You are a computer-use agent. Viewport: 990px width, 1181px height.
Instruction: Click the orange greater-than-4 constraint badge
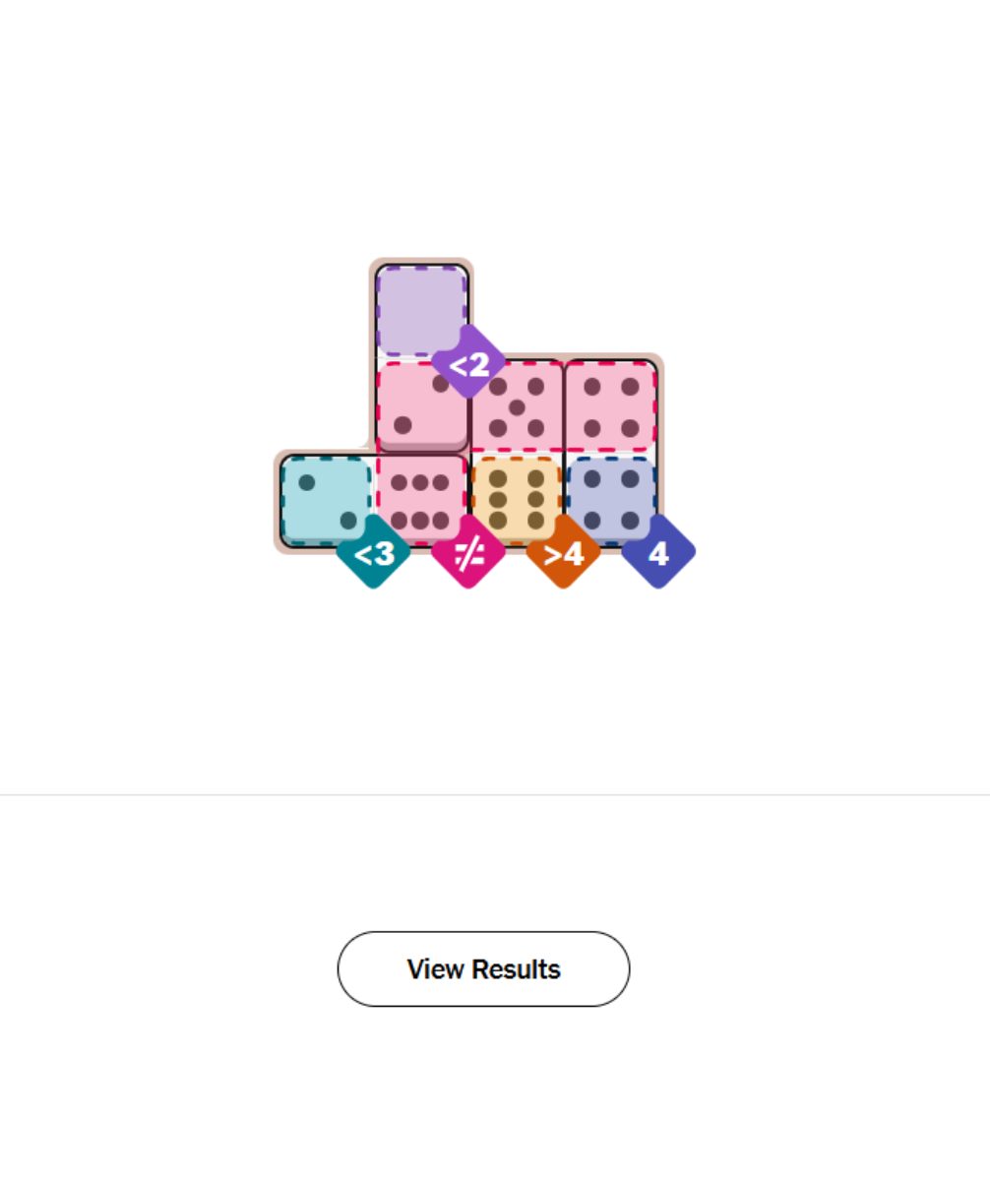pyautogui.click(x=563, y=553)
